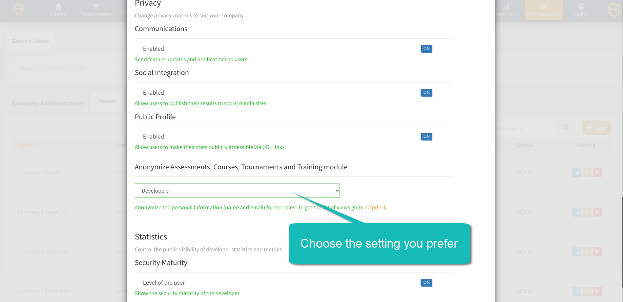Viewport: 623px width, 302px height.
Task: View metrics for Company 1 Team 1
Action: click(577, 173)
